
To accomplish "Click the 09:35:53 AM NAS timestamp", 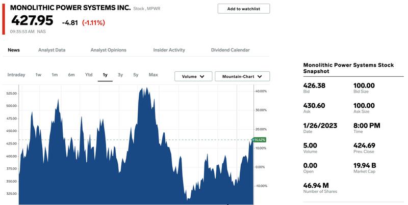I will (28, 32).
